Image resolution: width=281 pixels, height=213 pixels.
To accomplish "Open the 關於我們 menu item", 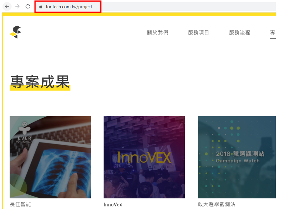I will pyautogui.click(x=158, y=33).
